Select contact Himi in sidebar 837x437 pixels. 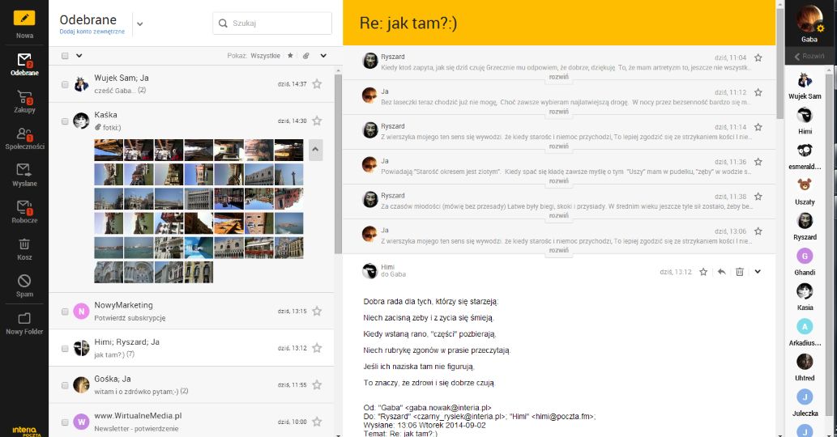[805, 121]
